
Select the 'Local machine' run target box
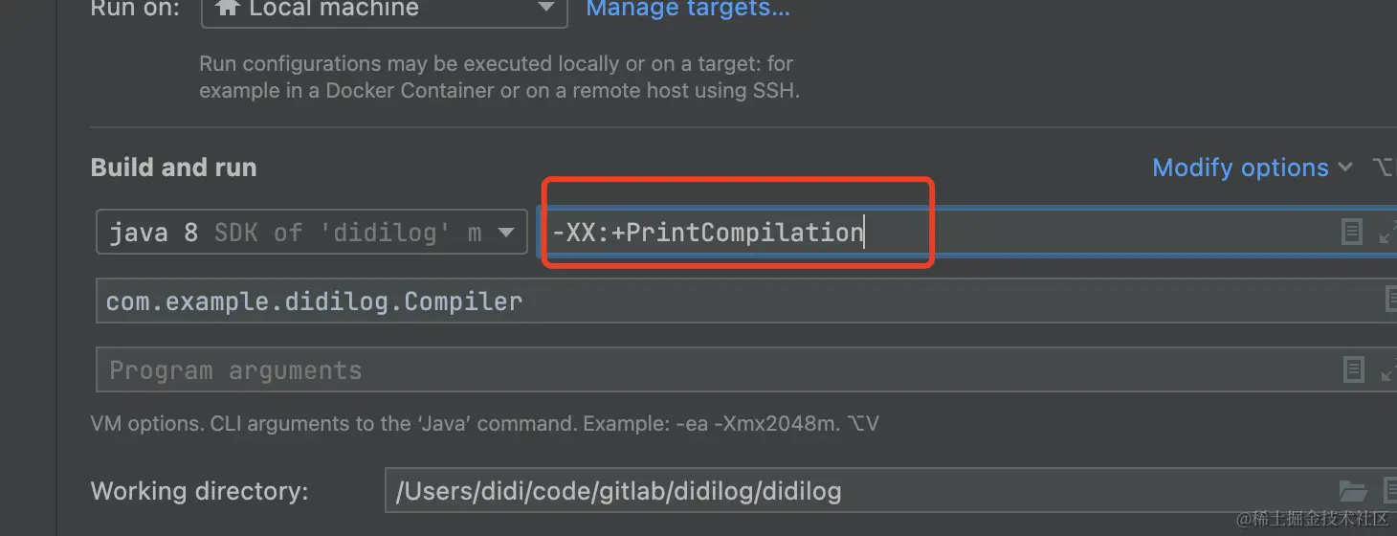pyautogui.click(x=384, y=11)
